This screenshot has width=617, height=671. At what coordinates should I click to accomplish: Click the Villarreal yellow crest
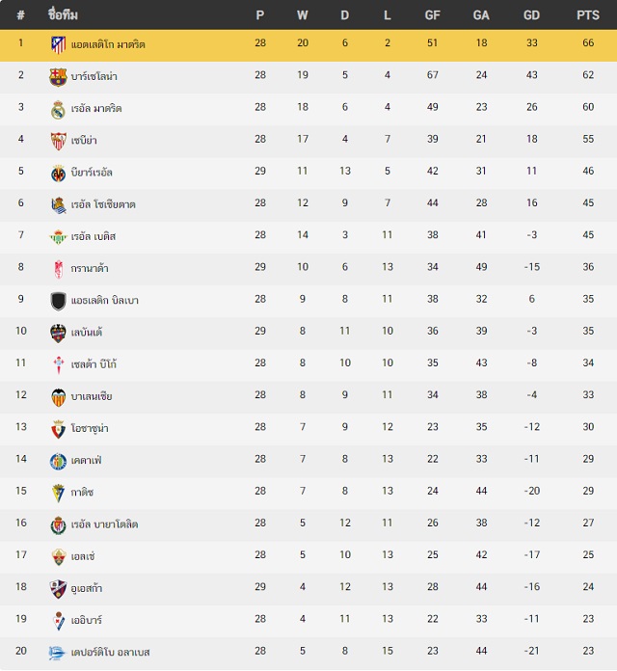coord(58,174)
